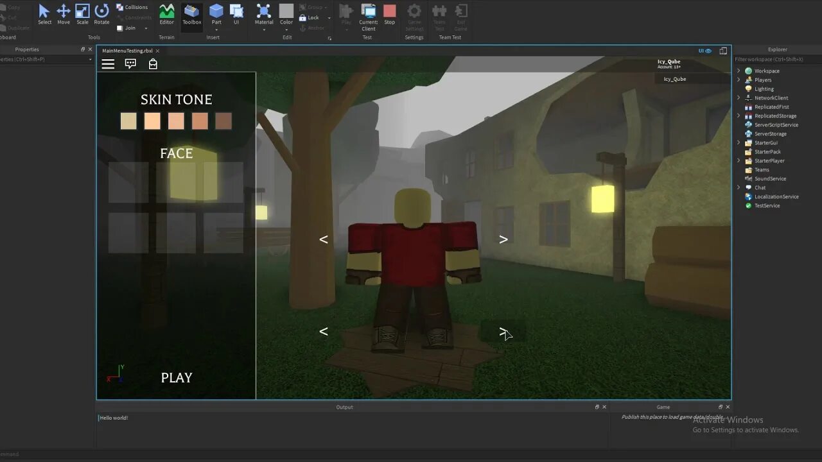
Task: Open the in-game backpack icon
Action: 153,64
